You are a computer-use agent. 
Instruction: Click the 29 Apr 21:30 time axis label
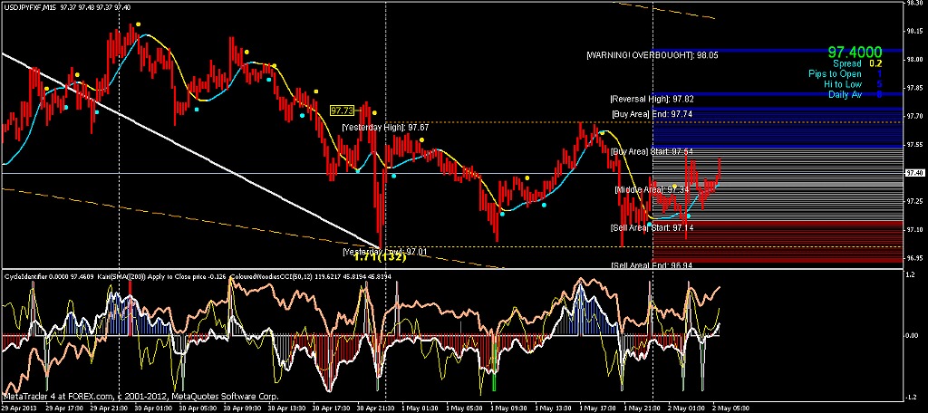111,408
